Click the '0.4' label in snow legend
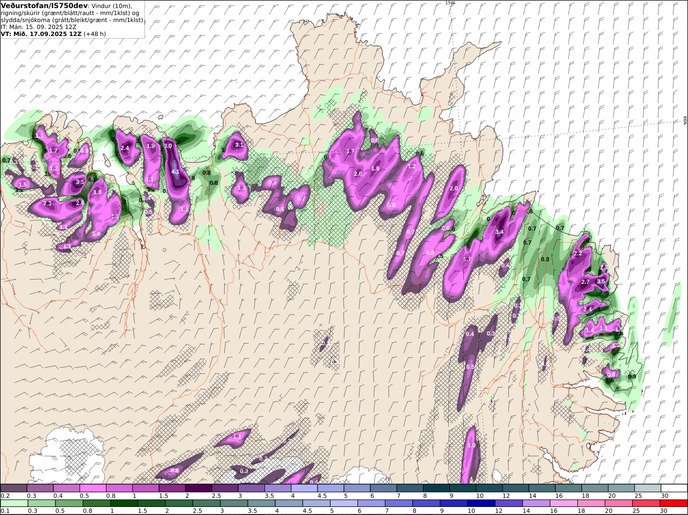 coord(58,496)
